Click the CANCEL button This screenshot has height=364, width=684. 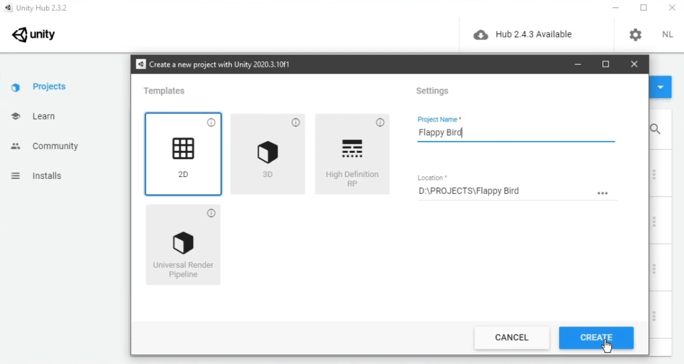pos(512,338)
